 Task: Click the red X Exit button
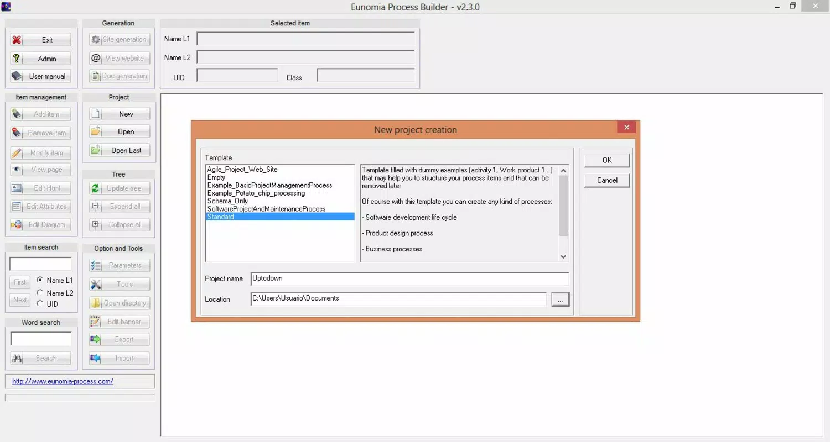pos(41,40)
